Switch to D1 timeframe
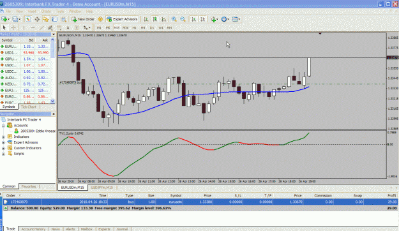Screen dimensions: 399x231 click(152, 27)
